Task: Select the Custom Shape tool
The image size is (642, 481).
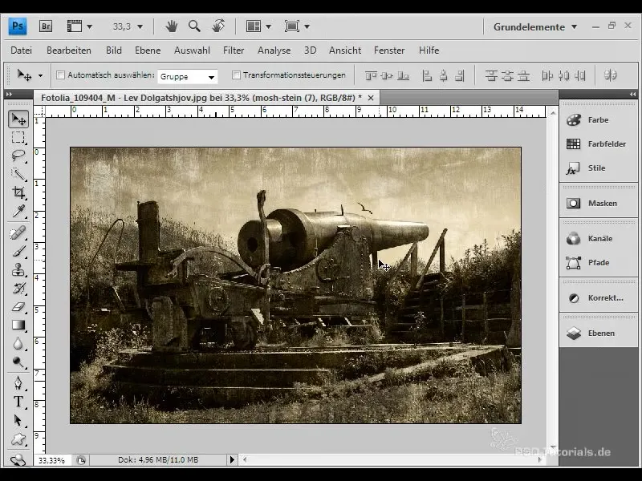Action: click(18, 439)
